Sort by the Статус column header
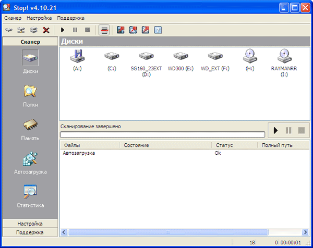This screenshot has width=313, height=248. tap(235, 145)
